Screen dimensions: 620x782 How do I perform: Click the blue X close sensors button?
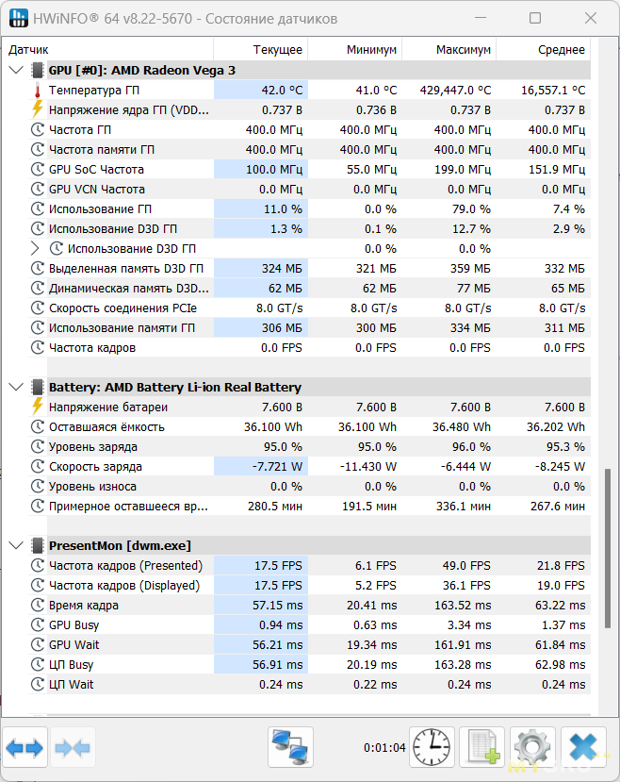tap(583, 747)
